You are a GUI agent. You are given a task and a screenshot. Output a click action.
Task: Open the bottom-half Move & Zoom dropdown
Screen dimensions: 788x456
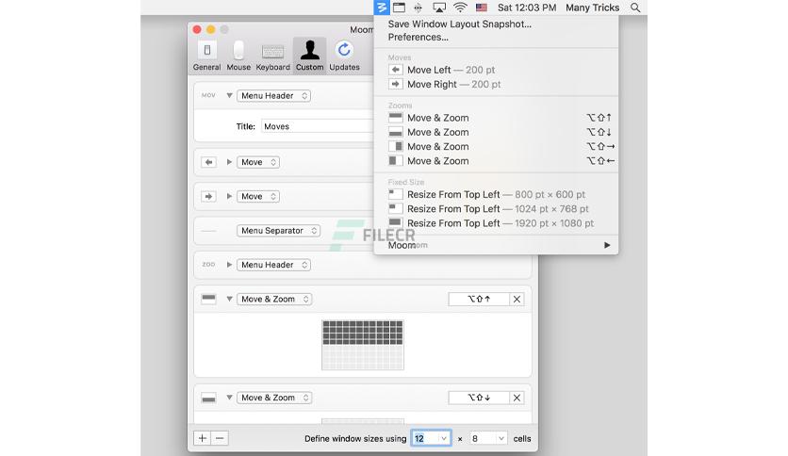click(x=274, y=398)
